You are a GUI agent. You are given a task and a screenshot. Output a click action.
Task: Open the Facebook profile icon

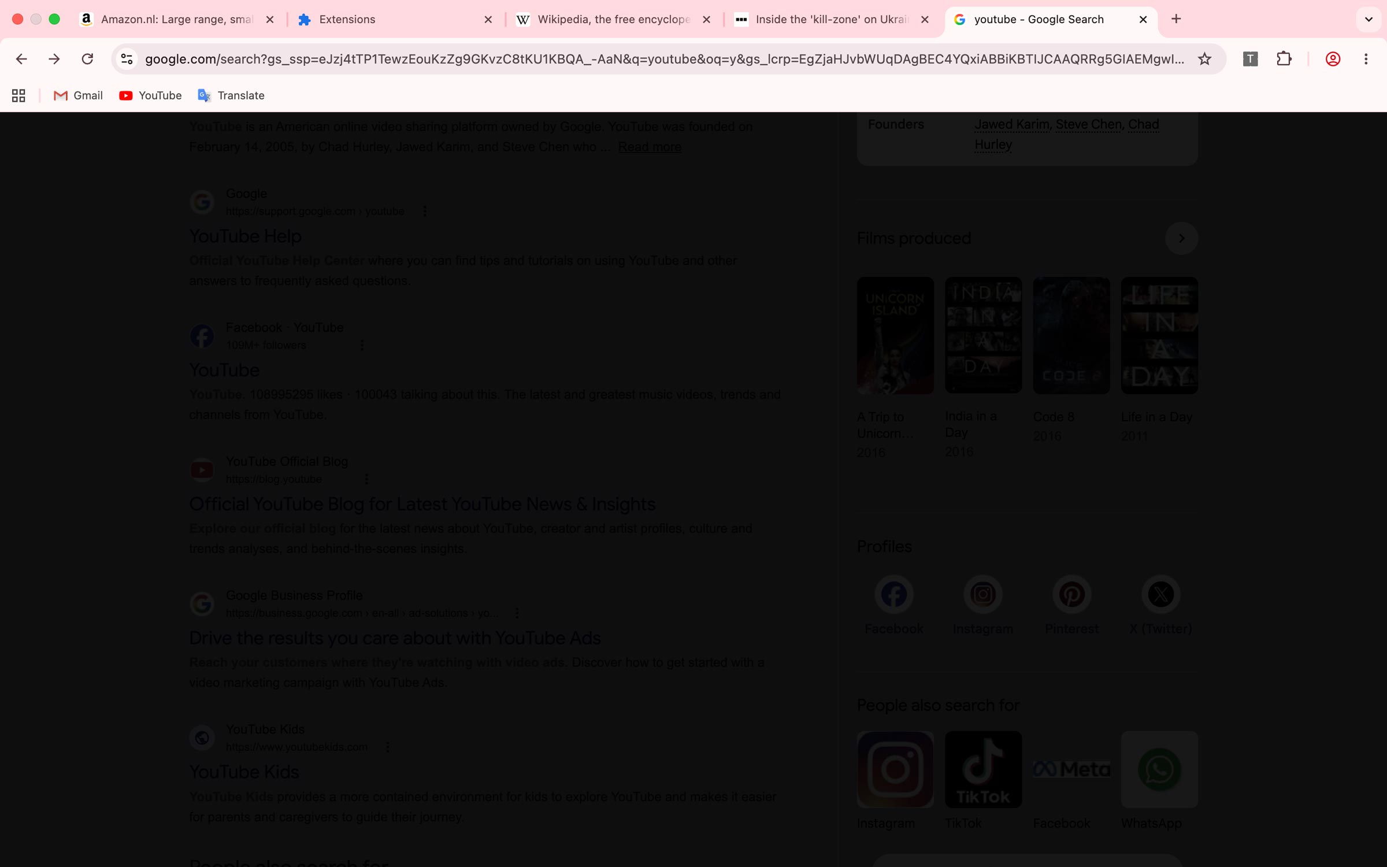893,594
